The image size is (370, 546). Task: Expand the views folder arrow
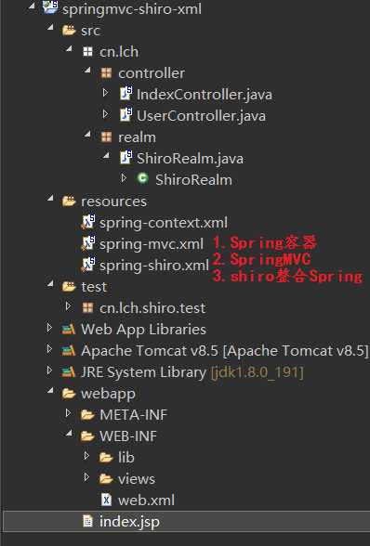(86, 477)
